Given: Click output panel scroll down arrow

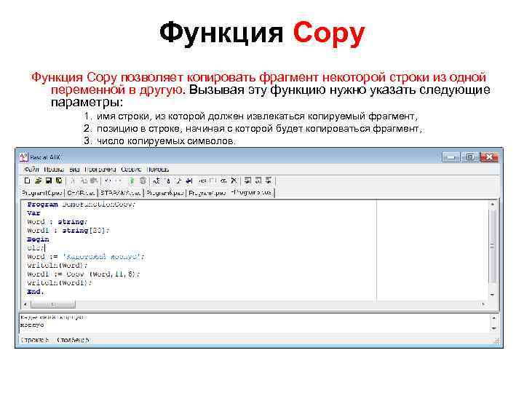Looking at the screenshot, I should tap(494, 329).
